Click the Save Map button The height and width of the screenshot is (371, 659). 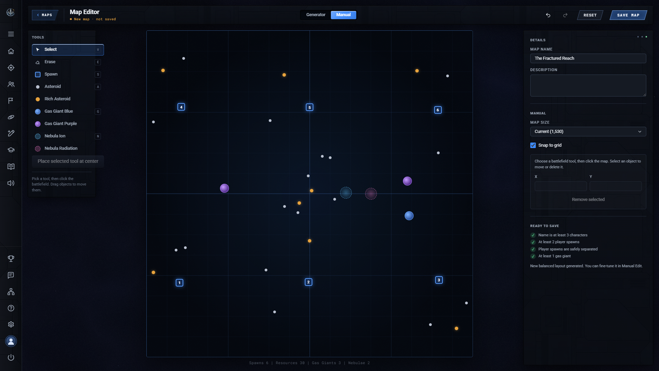628,15
